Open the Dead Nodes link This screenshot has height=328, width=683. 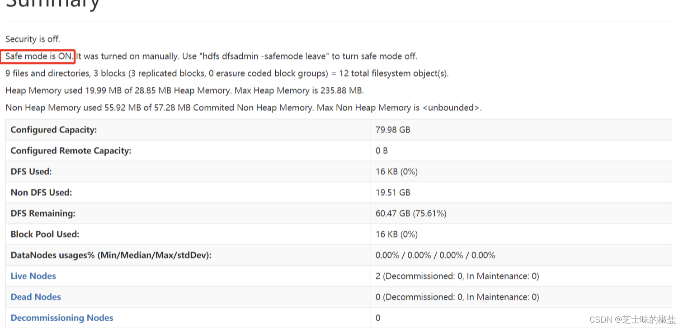coord(36,297)
